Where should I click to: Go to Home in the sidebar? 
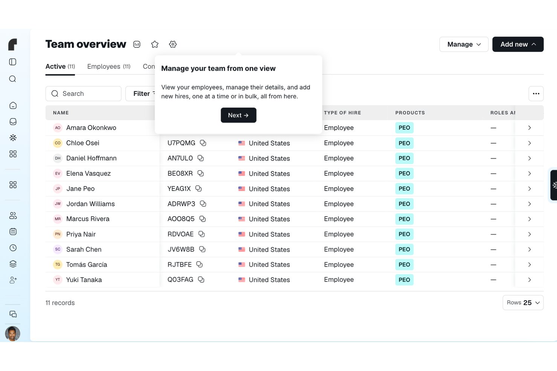click(13, 106)
